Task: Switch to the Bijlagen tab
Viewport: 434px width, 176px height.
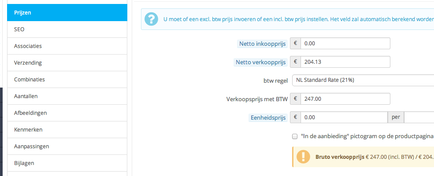Action: 67,163
